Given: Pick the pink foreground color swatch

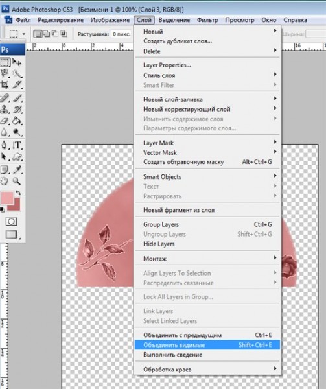Looking at the screenshot, I should [6, 198].
